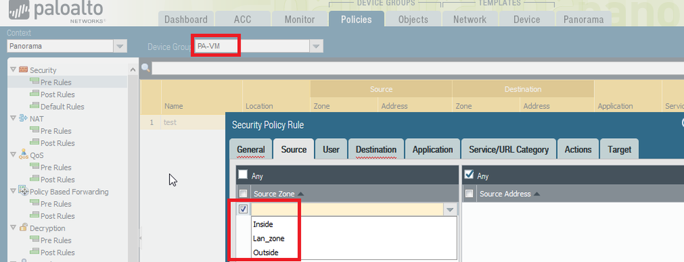Click the PA-VM device group field
The image size is (684, 262).
[x=252, y=46]
